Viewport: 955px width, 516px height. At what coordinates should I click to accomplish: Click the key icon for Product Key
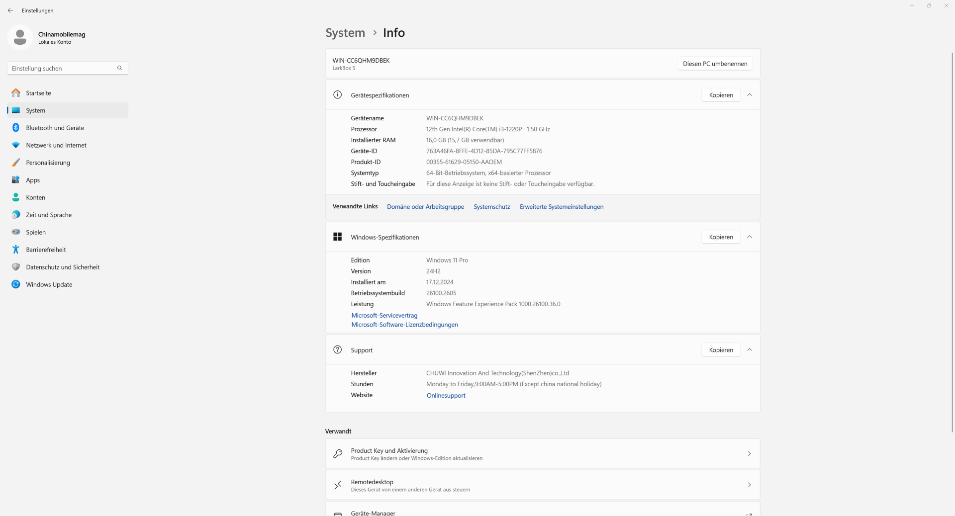[338, 454]
